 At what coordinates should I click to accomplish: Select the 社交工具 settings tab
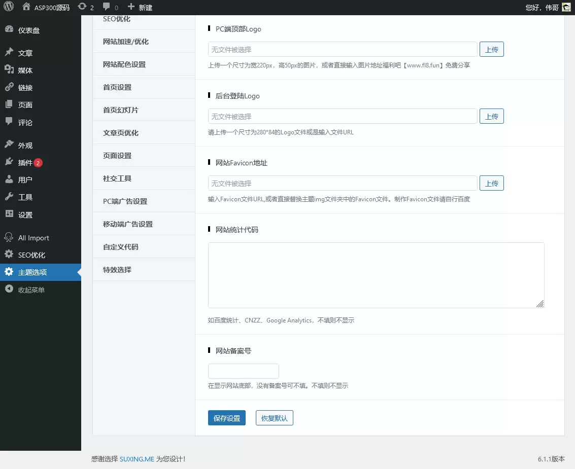coord(144,178)
